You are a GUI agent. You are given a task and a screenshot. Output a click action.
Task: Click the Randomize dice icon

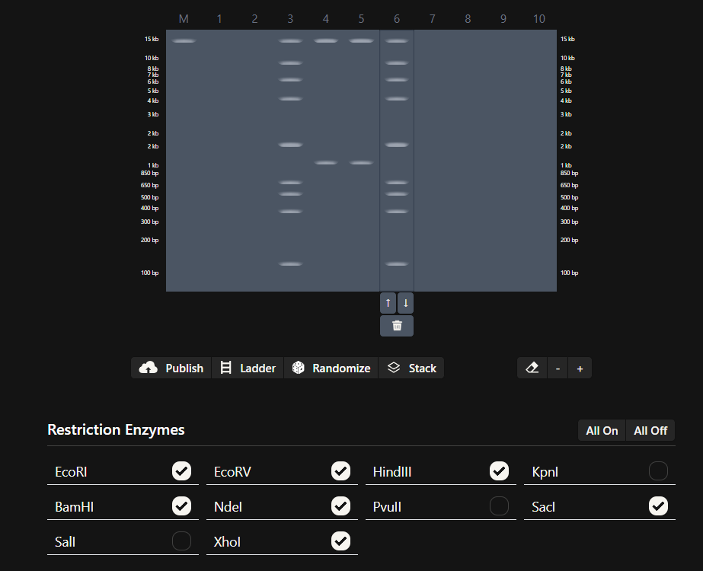pos(297,368)
